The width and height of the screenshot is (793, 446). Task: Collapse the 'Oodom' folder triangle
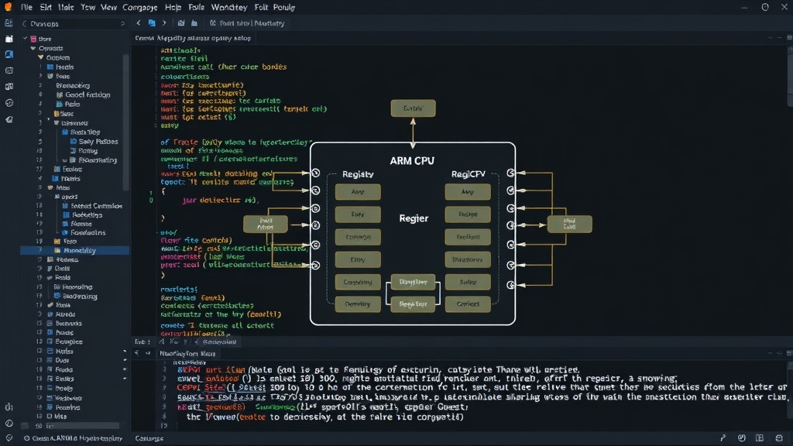coord(40,57)
